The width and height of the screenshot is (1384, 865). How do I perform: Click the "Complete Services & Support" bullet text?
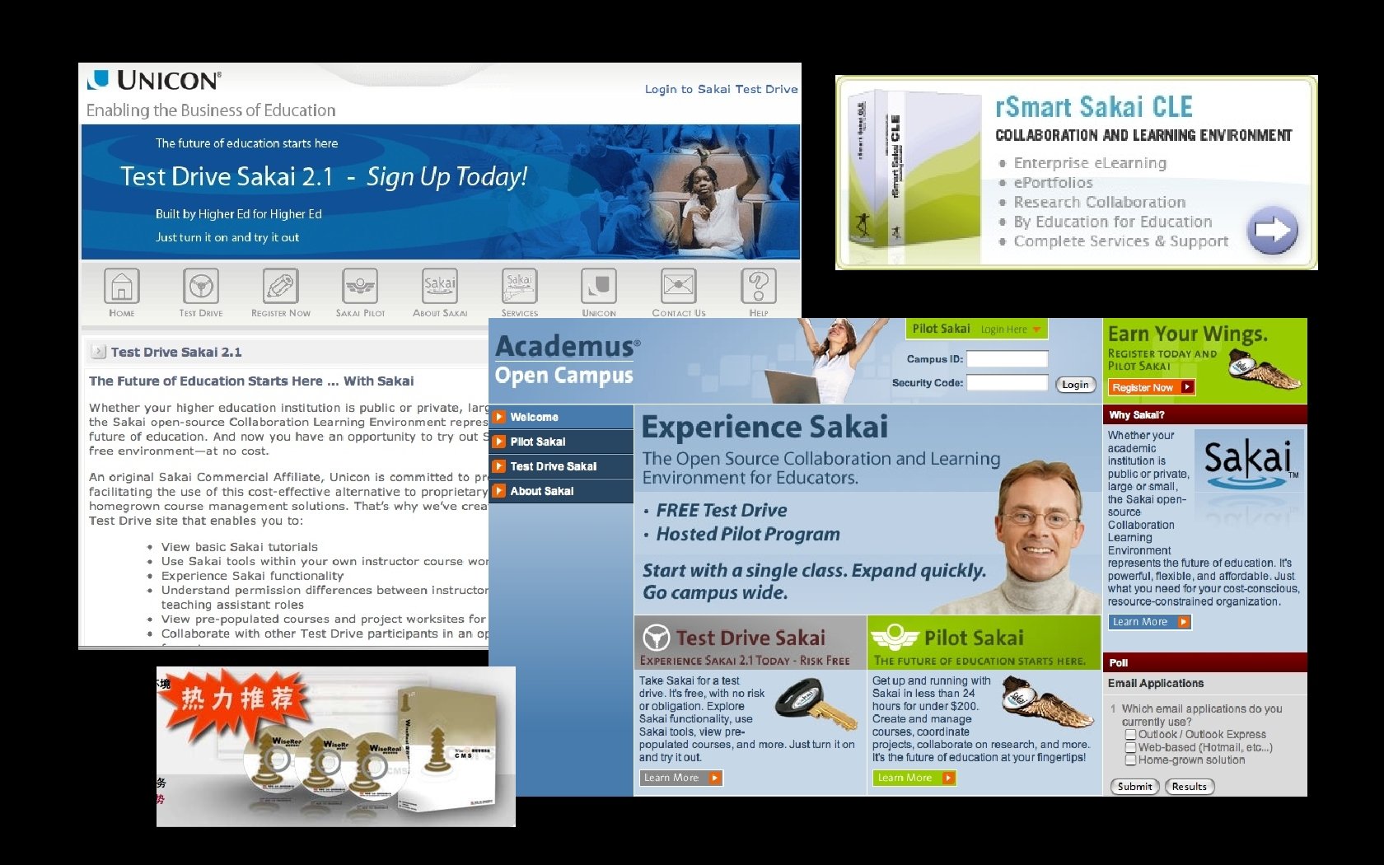[x=1120, y=241]
